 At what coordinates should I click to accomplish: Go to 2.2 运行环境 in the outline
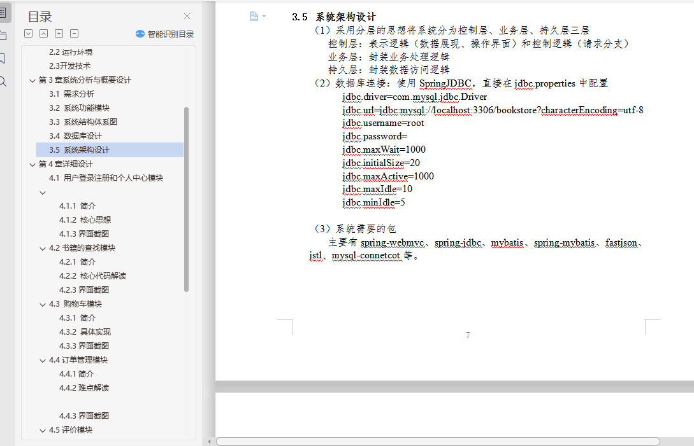[x=71, y=52]
